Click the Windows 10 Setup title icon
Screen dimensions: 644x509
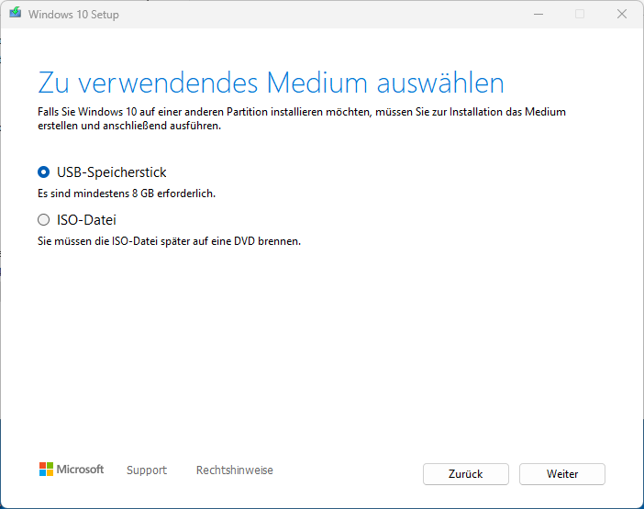click(16, 13)
